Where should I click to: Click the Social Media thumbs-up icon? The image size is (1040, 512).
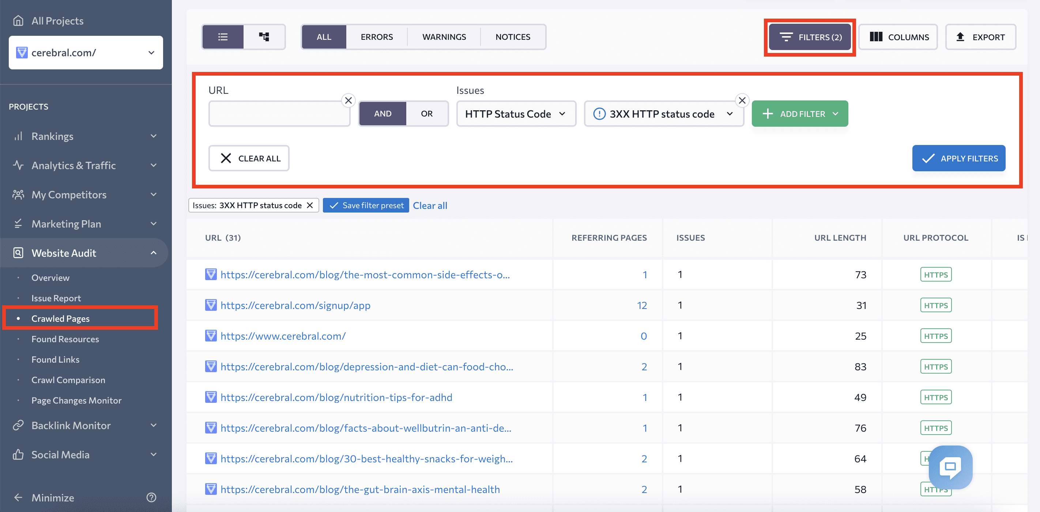pyautogui.click(x=18, y=454)
